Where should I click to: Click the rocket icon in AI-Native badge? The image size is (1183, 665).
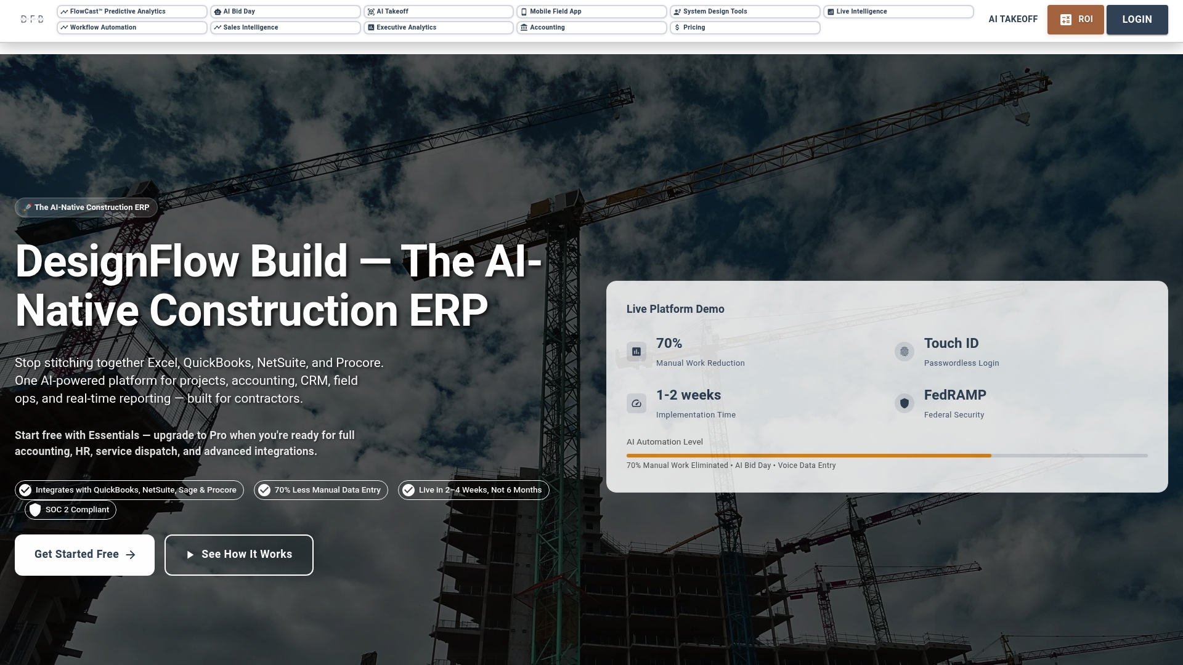pyautogui.click(x=27, y=208)
